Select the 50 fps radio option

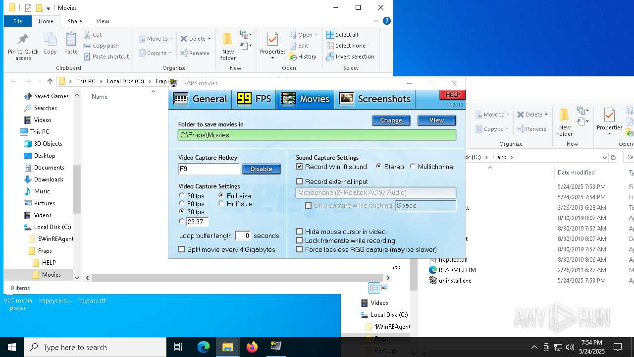(x=182, y=204)
